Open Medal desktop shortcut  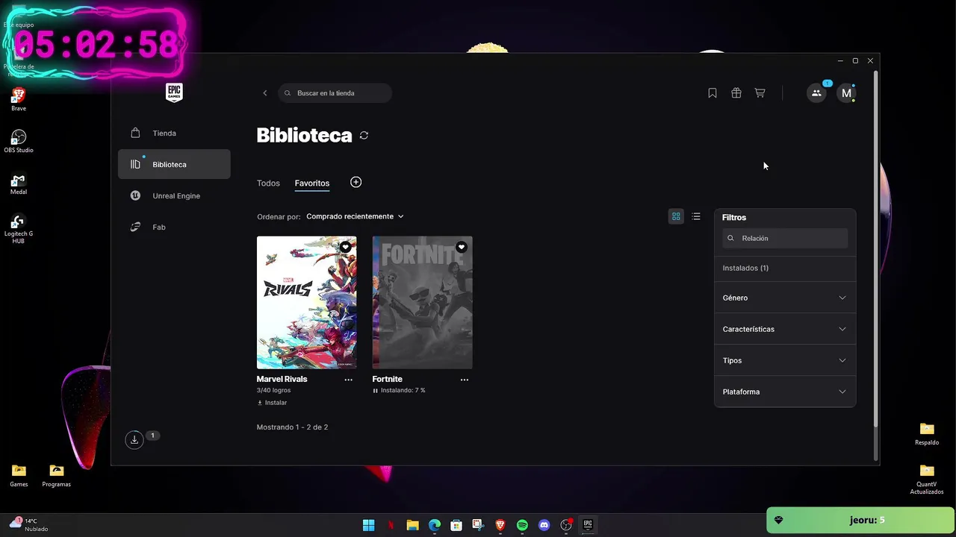coord(19,183)
